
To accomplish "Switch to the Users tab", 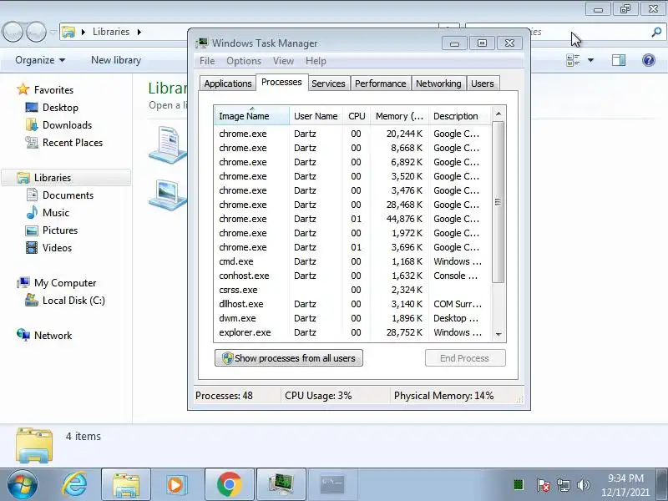I will [483, 83].
